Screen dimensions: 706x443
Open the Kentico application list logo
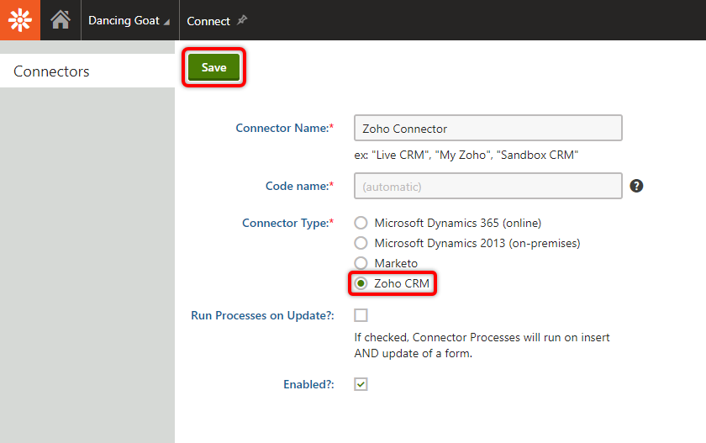click(20, 20)
